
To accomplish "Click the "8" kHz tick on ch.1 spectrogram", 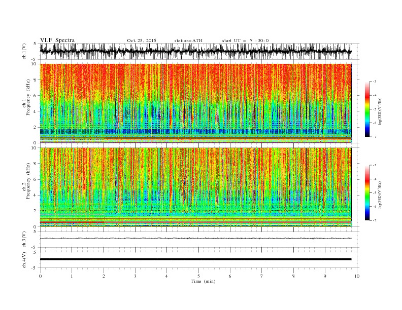I will click(x=35, y=80).
